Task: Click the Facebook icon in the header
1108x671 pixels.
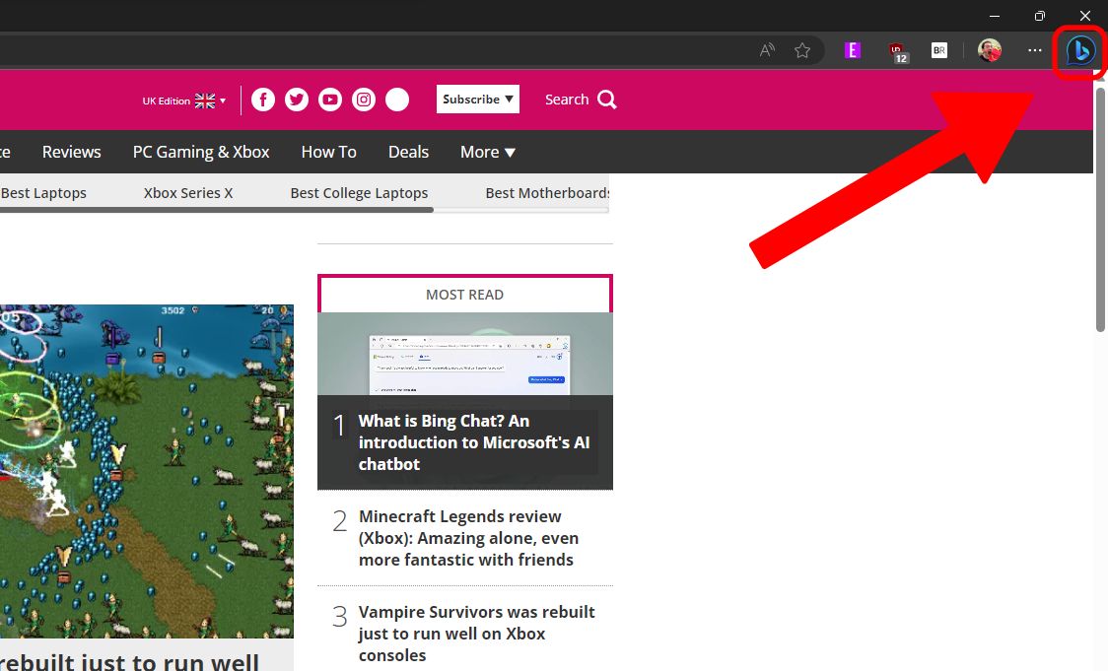Action: (x=262, y=99)
